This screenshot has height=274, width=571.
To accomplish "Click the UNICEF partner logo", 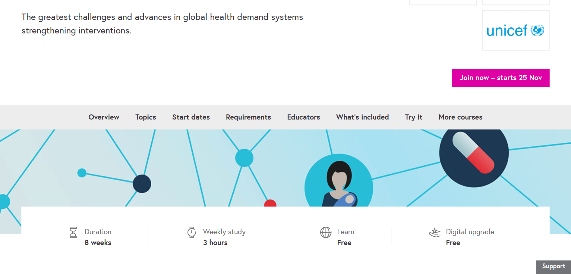I will (x=516, y=30).
